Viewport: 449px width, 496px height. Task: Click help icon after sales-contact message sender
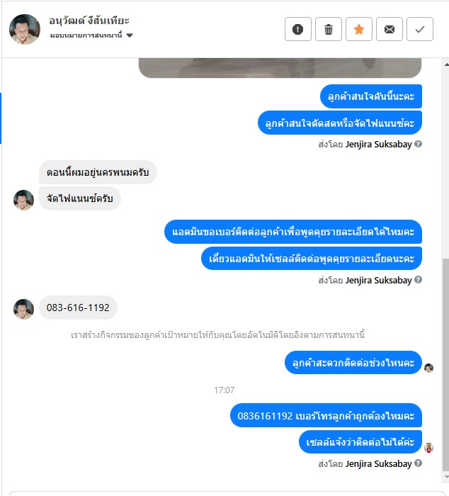point(418,280)
